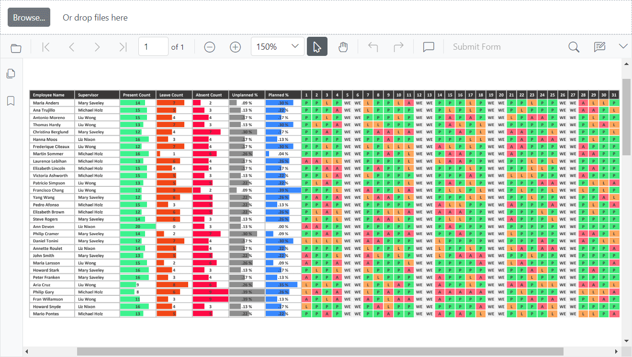The image size is (632, 357).
Task: Click Ann Devon's green present count bar
Action: pyautogui.click(x=138, y=227)
